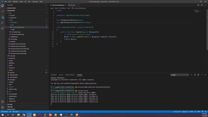Open RouteServiceProvider.php in the explorer

pyautogui.click(x=18, y=53)
